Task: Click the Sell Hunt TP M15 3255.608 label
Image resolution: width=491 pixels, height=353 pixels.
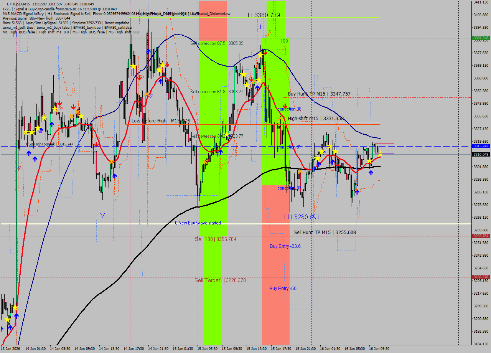Action: 325,232
